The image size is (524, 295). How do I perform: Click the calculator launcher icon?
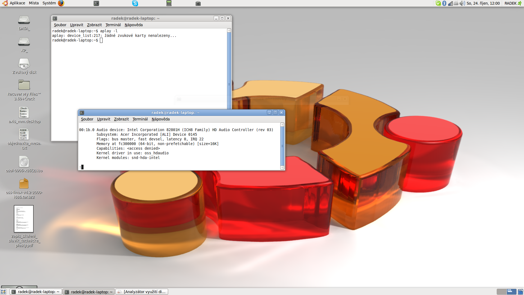[x=169, y=3]
